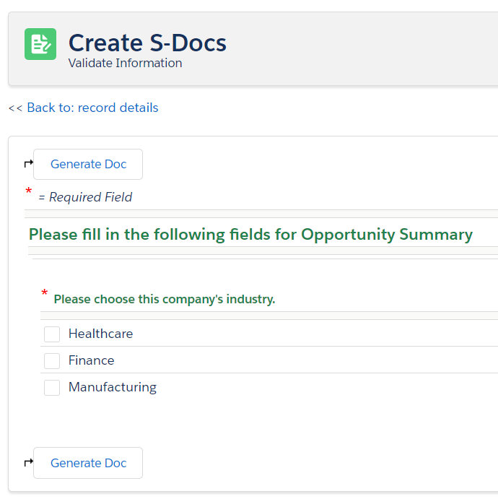This screenshot has height=499, width=498.
Task: Click the '<<' chevrons before Back to
Action: (15, 108)
